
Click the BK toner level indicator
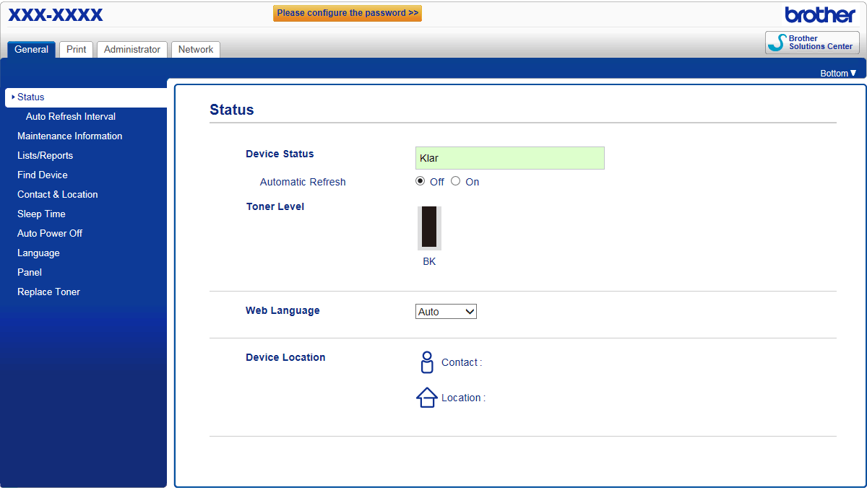tap(429, 228)
